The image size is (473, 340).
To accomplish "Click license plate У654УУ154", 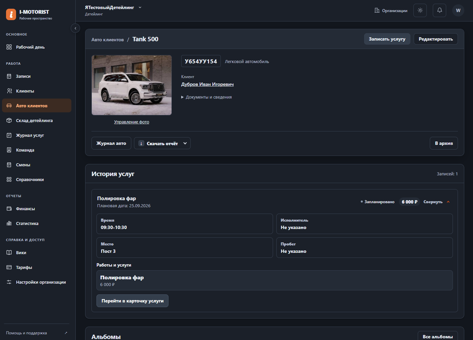I will click(201, 61).
